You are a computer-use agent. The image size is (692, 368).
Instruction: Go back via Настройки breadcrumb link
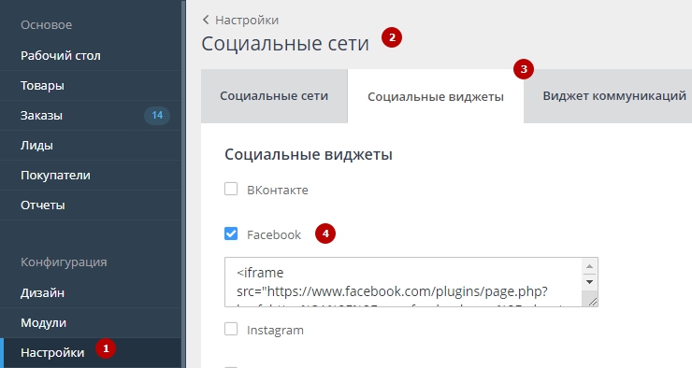(x=247, y=21)
